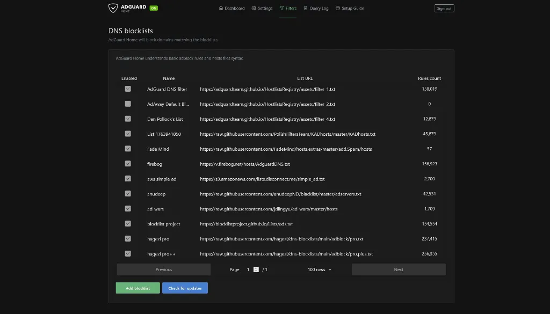The width and height of the screenshot is (550, 314).
Task: Click the Check for updates button
Action: (185, 288)
